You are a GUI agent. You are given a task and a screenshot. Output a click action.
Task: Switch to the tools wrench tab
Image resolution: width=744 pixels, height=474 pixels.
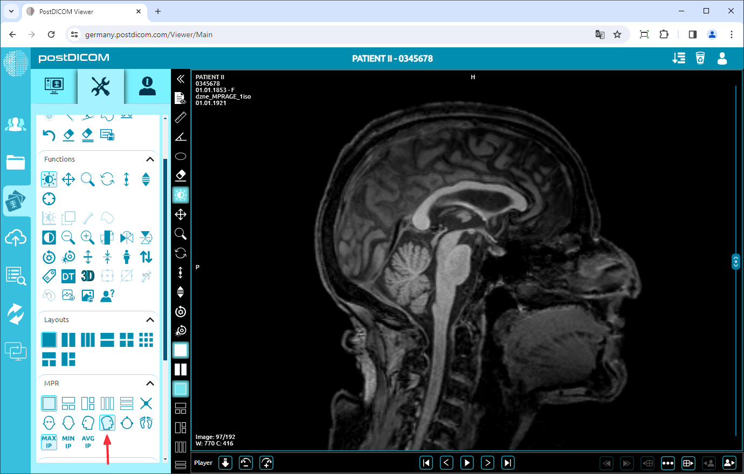101,86
